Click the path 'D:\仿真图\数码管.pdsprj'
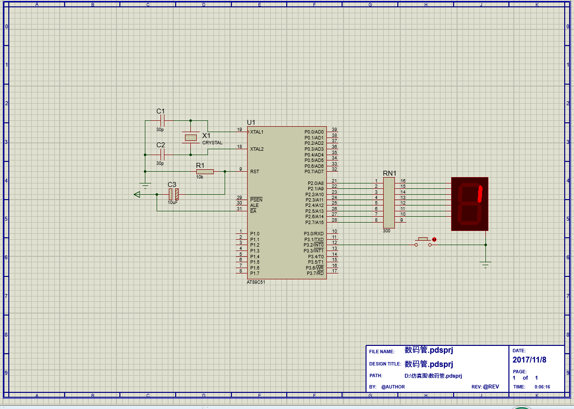The height and width of the screenshot is (409, 574). [433, 376]
